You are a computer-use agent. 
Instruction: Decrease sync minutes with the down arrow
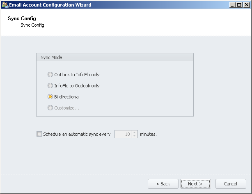pyautogui.click(x=135, y=136)
